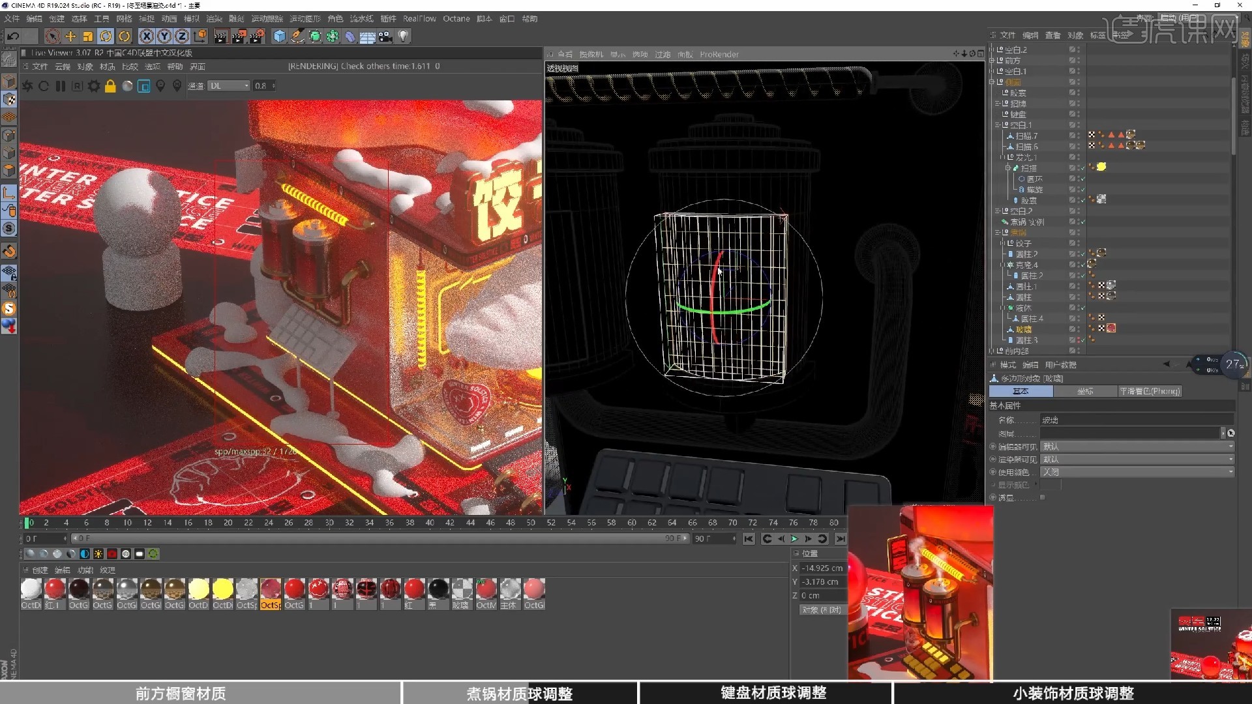Jump to timeline start button
This screenshot has width=1252, height=704.
point(749,539)
